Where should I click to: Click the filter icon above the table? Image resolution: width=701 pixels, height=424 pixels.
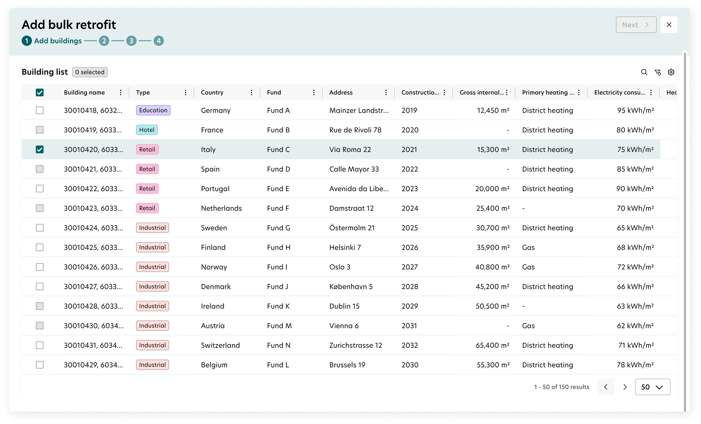click(657, 72)
